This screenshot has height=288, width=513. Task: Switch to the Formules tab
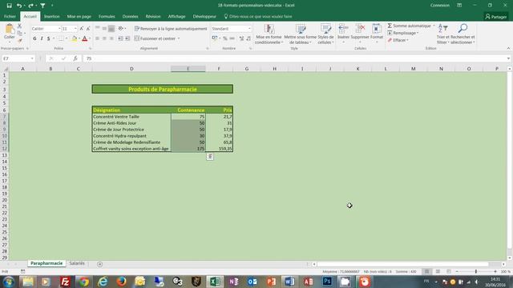click(x=107, y=16)
